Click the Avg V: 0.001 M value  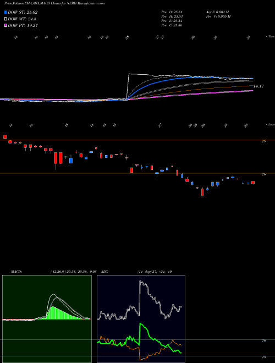coord(217,12)
